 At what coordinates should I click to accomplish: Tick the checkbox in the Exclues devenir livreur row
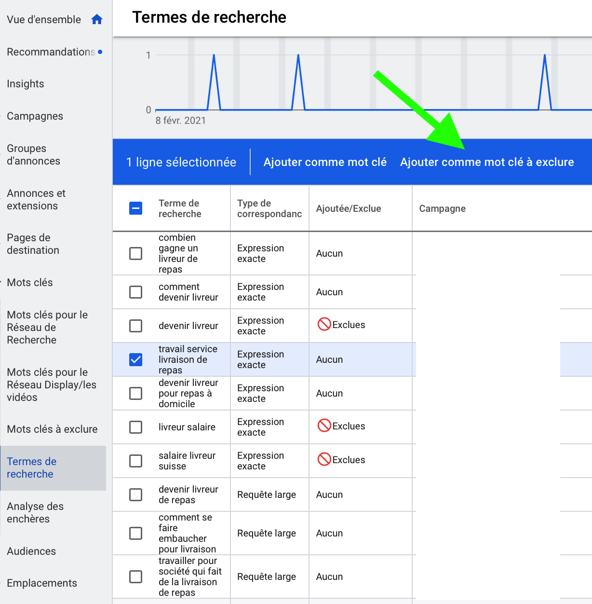[x=136, y=326]
